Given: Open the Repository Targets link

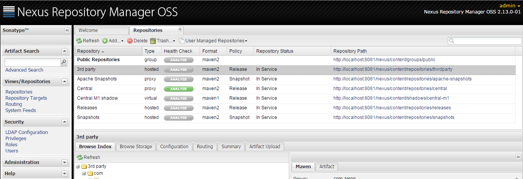Looking at the screenshot, I should click(26, 98).
